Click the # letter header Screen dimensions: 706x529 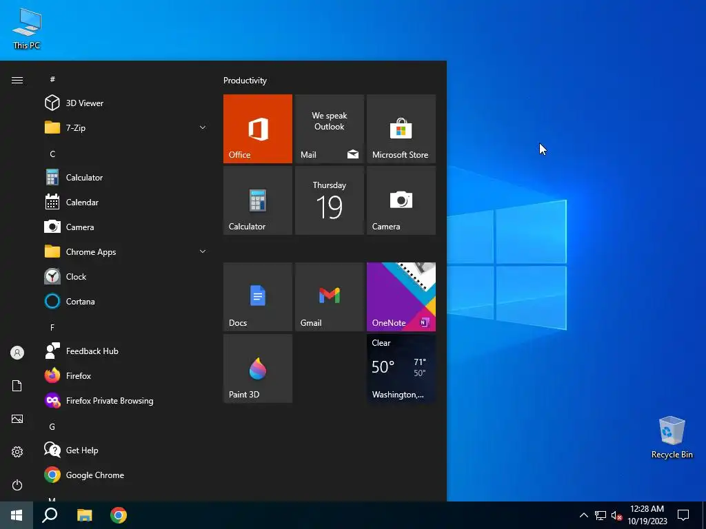[x=52, y=79]
